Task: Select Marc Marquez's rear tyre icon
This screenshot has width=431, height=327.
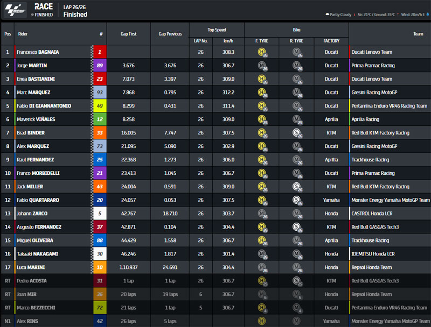Action: [296, 93]
